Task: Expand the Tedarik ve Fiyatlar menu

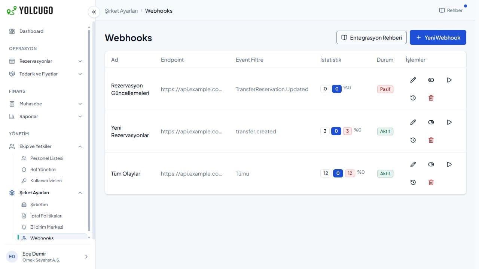Action: tap(46, 74)
